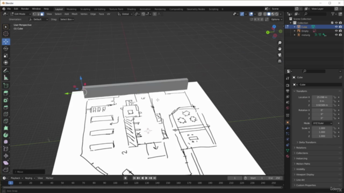Open the Modifier properties wrench tab
The image size is (344, 193).
(x=288, y=128)
